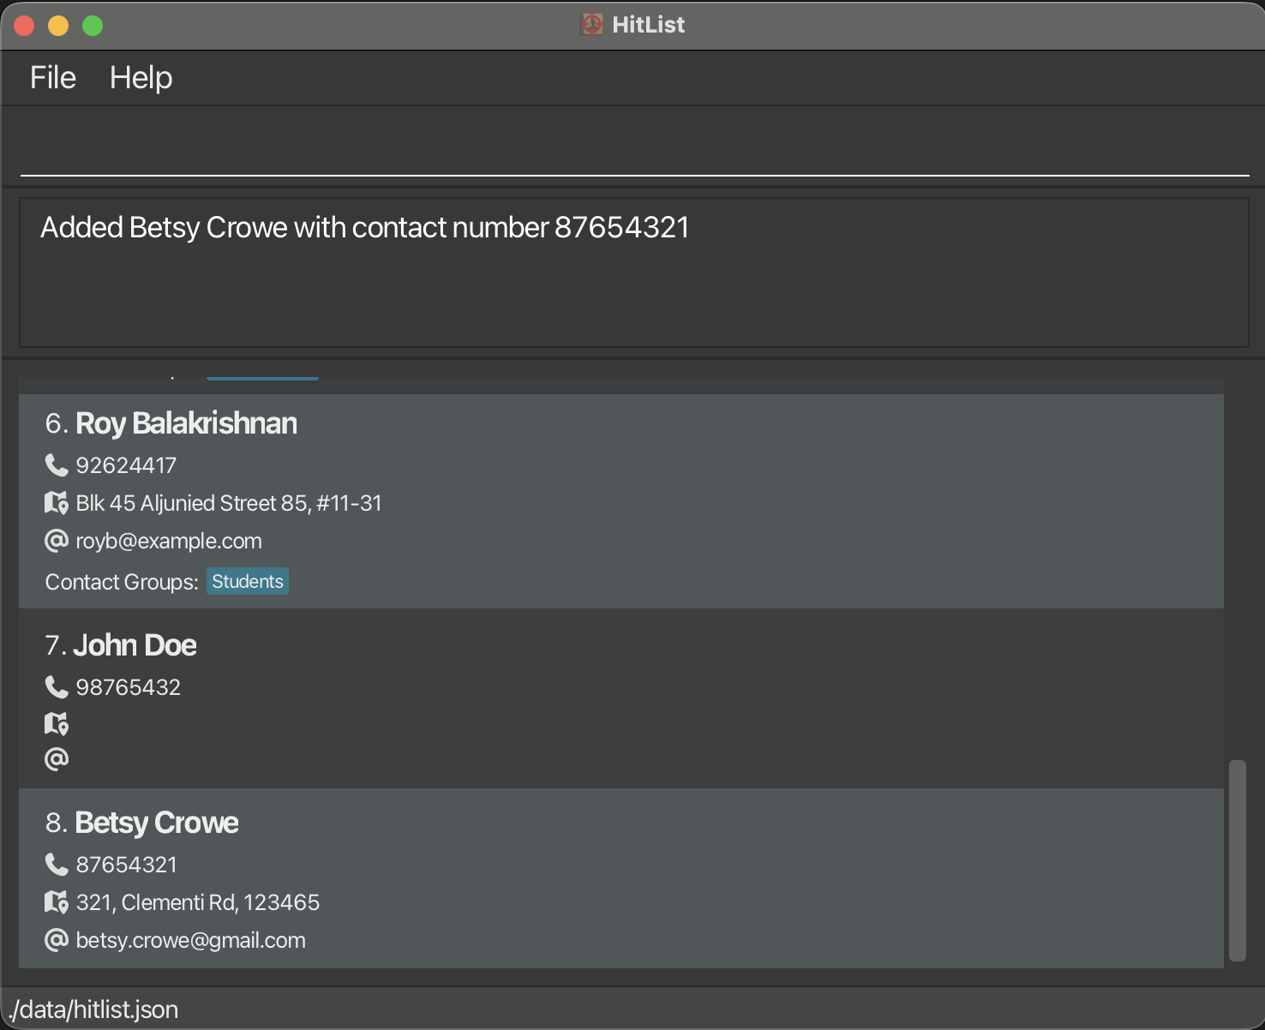Click Roy Balakrishnan's email at-sign icon
The height and width of the screenshot is (1030, 1265).
(57, 541)
